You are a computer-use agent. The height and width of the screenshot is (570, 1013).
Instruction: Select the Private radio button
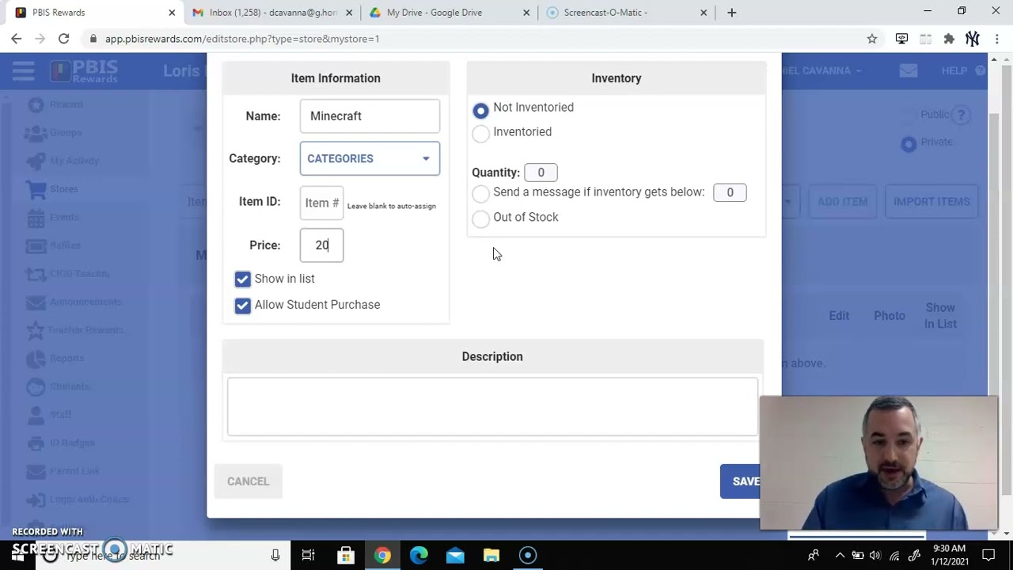(x=909, y=143)
